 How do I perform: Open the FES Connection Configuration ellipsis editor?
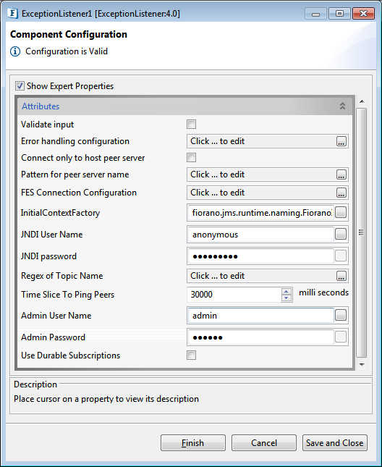pyautogui.click(x=341, y=193)
